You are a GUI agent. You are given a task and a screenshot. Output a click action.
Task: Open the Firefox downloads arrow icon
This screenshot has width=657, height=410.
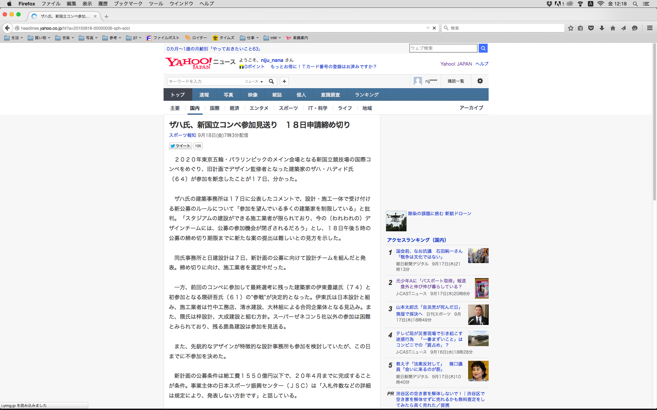(x=602, y=28)
